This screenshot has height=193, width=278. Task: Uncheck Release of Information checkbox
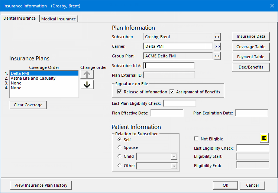(119, 92)
